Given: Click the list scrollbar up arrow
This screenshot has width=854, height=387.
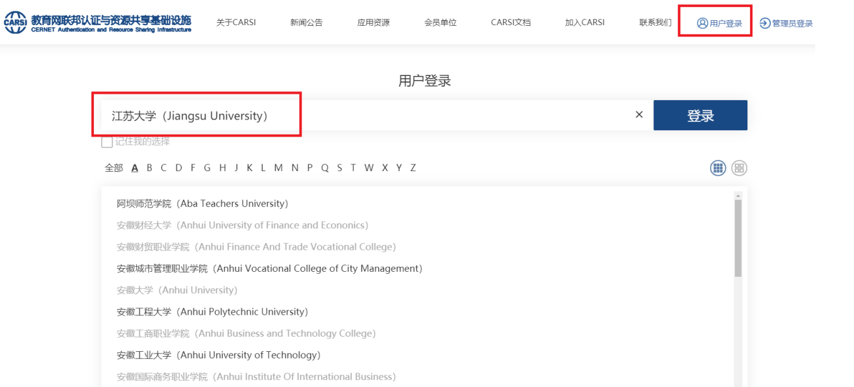Looking at the screenshot, I should coord(739,196).
